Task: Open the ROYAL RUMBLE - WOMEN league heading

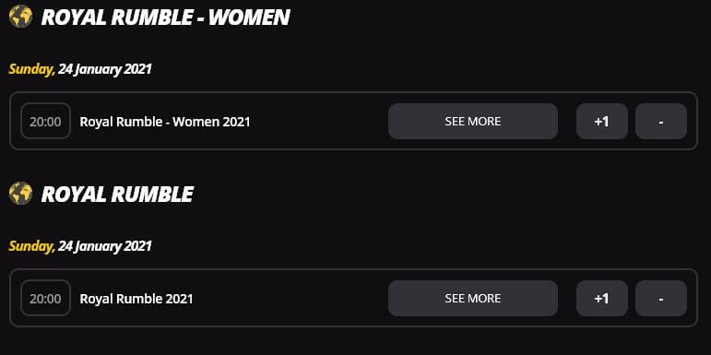Action: [165, 18]
